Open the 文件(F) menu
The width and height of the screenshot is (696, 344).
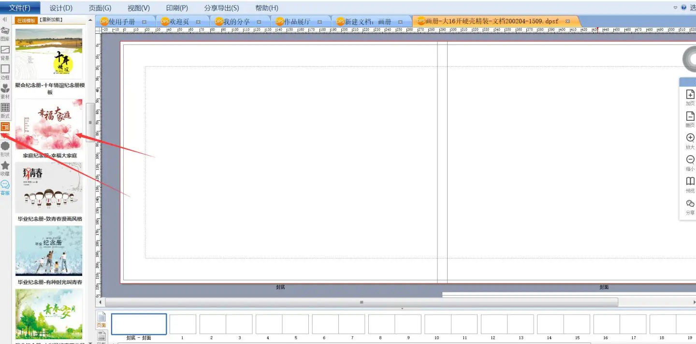[x=20, y=8]
